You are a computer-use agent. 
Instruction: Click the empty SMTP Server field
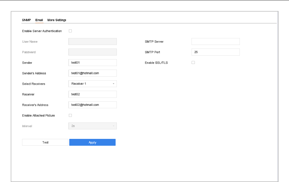point(215,42)
